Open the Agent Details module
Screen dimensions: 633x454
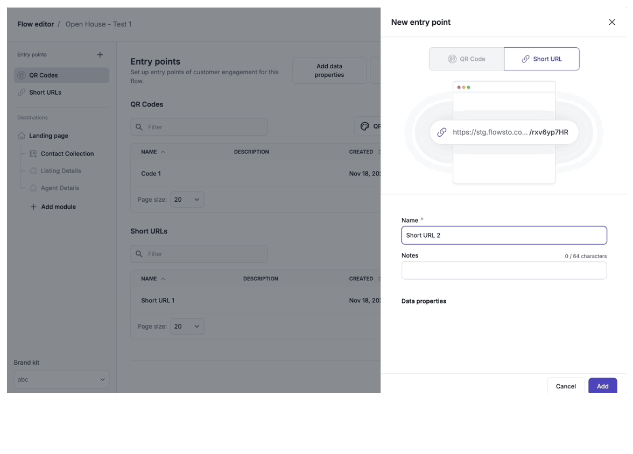tap(60, 188)
